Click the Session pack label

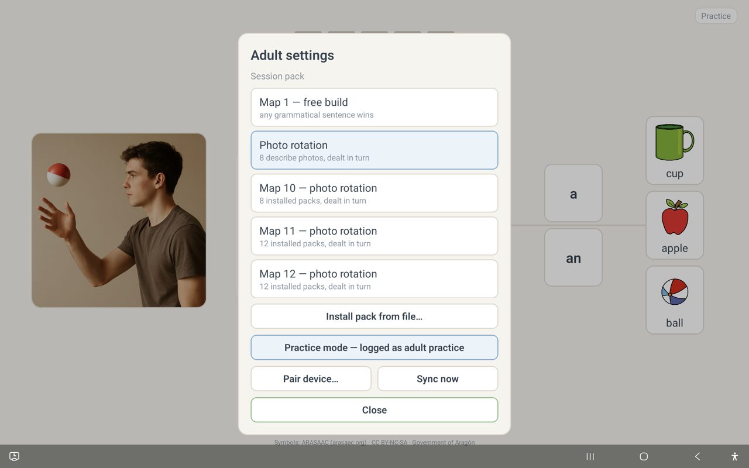(x=277, y=76)
